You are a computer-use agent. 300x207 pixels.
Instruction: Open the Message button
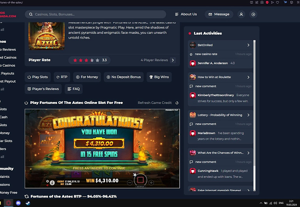coord(219,14)
